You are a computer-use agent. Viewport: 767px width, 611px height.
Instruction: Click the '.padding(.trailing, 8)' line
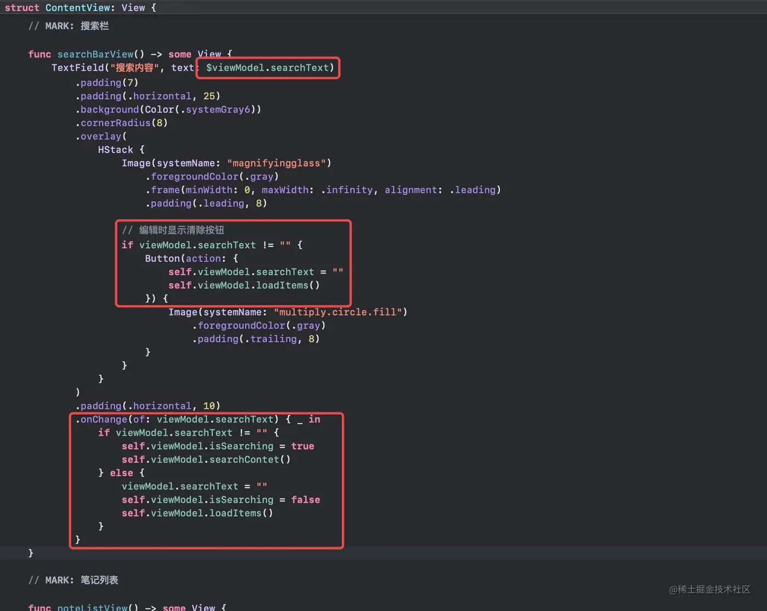256,339
